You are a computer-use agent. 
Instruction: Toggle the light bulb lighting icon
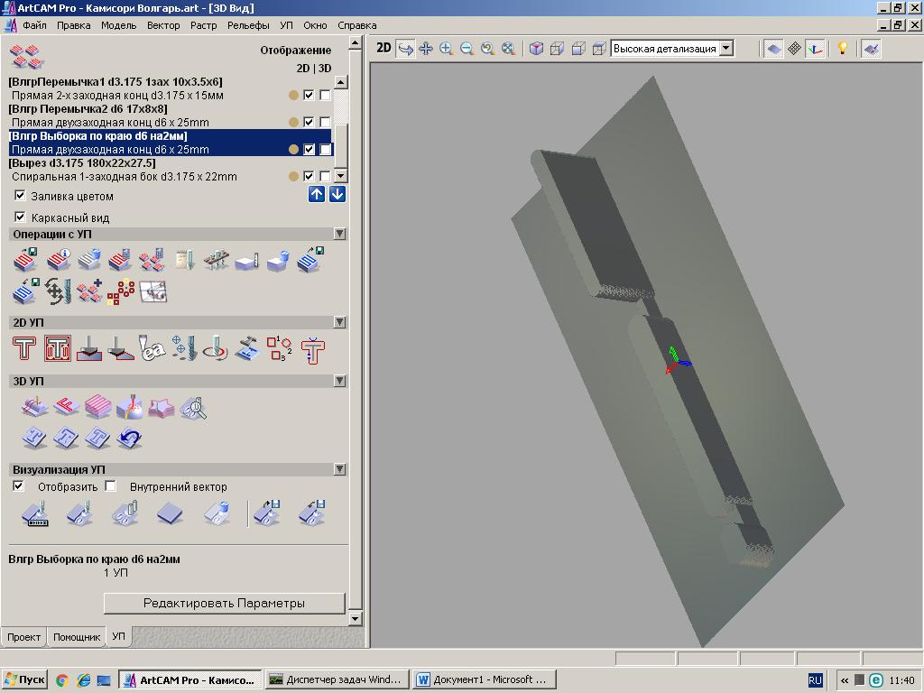point(843,49)
